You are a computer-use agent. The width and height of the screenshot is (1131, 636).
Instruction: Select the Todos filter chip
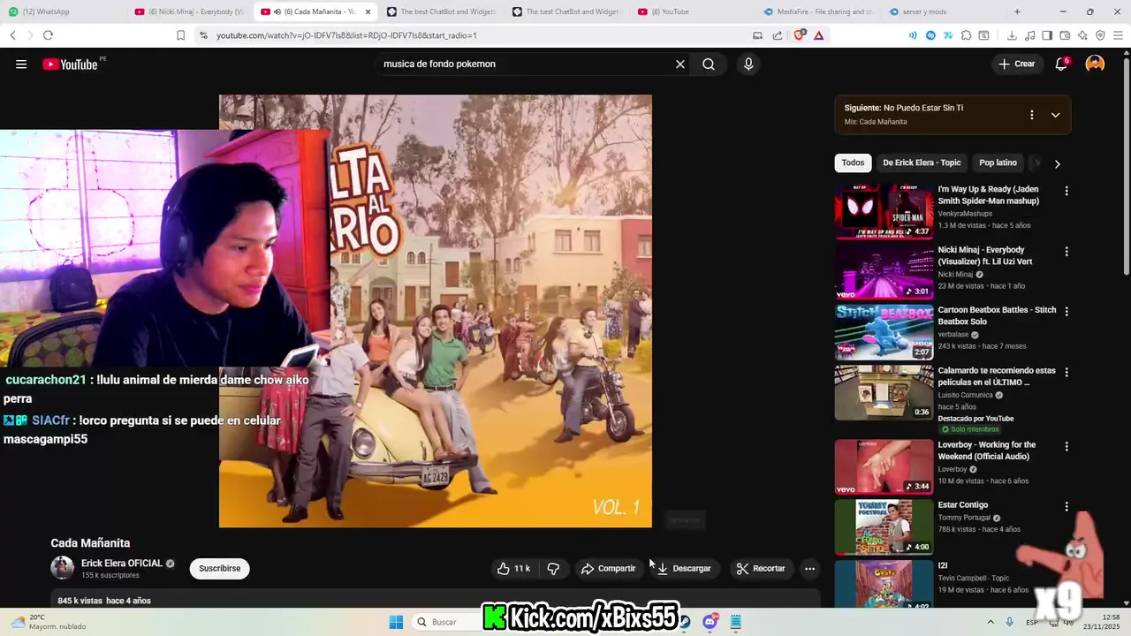pyautogui.click(x=853, y=163)
